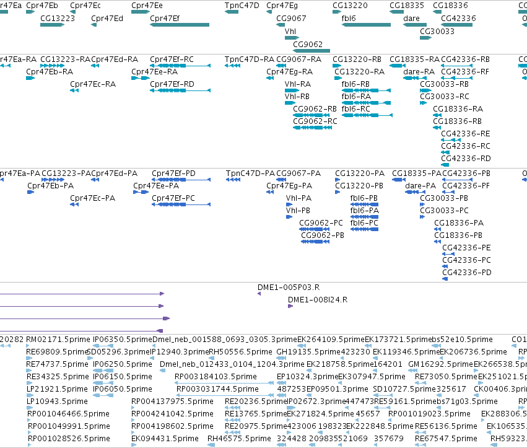This screenshot has width=527, height=448.
Task: Select the TpnC47D-PA protein label
Action: [x=250, y=173]
